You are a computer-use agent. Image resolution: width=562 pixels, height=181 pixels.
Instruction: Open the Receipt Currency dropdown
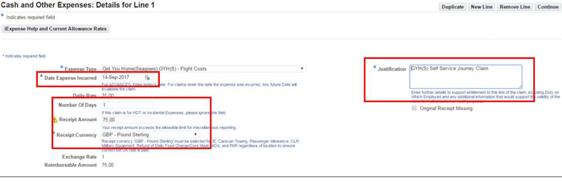(150, 135)
